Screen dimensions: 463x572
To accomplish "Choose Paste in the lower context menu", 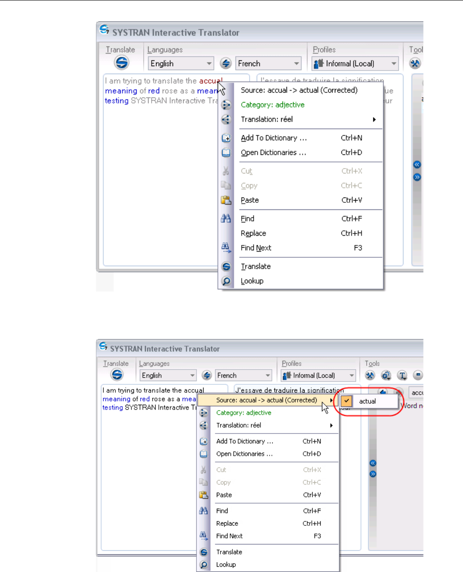I will (224, 495).
